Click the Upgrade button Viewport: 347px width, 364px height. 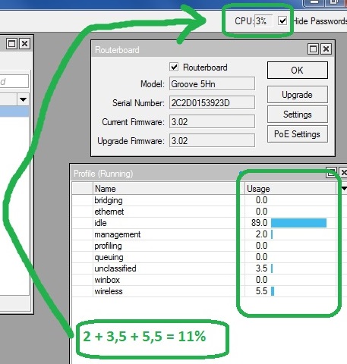click(298, 95)
